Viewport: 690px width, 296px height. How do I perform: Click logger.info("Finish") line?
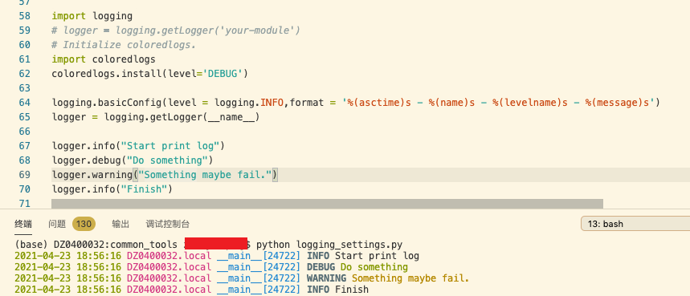pos(112,189)
